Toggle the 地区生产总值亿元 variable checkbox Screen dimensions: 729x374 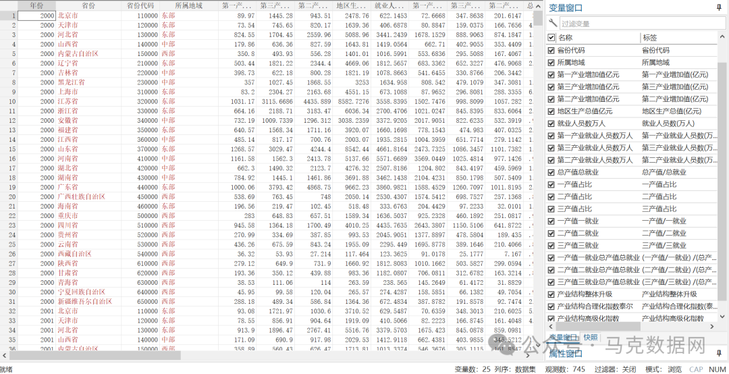coord(551,111)
